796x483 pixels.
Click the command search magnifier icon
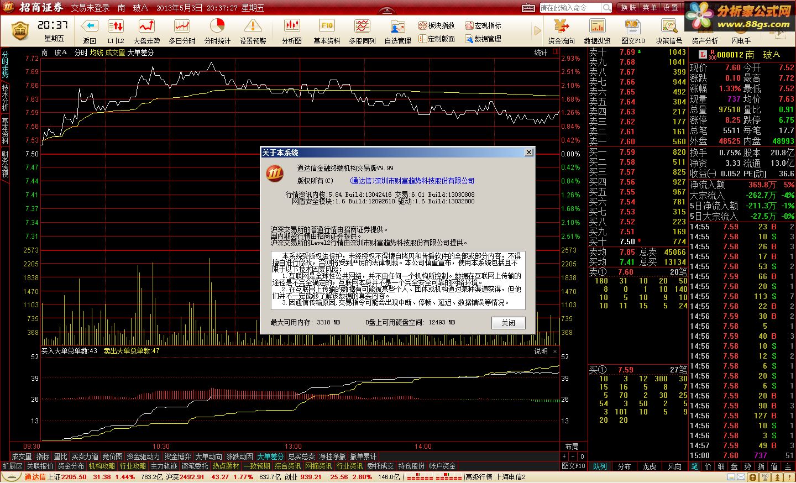[607, 8]
